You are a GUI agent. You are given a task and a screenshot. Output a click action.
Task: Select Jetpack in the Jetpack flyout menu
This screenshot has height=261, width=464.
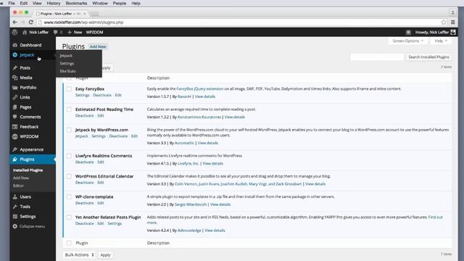click(x=66, y=56)
